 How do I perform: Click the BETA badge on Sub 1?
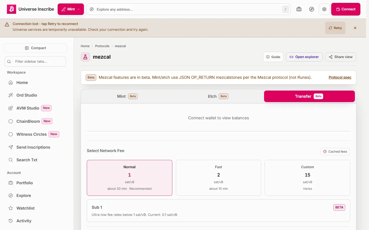tap(339, 207)
